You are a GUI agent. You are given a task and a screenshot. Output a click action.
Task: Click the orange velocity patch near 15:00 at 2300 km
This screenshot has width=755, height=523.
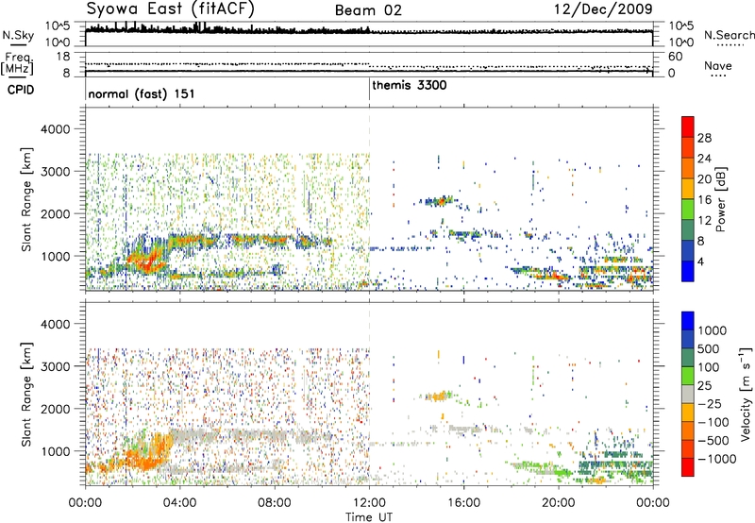click(x=439, y=396)
